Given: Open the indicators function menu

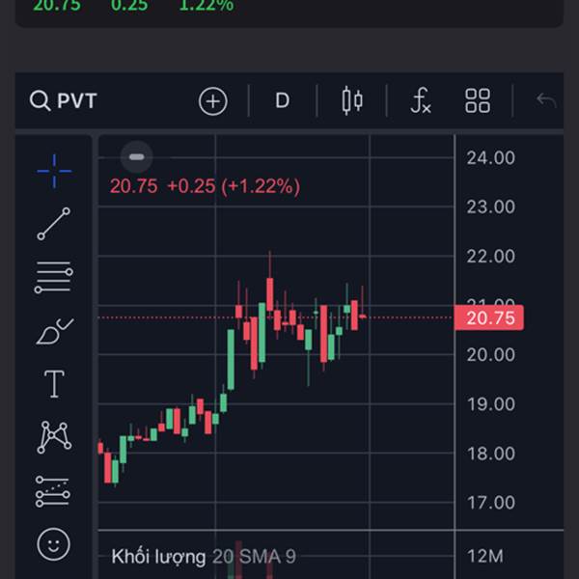Looking at the screenshot, I should point(420,100).
